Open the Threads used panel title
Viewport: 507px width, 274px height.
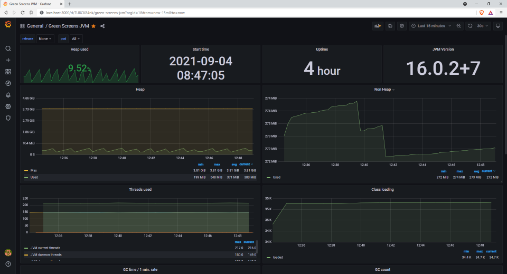click(x=140, y=190)
